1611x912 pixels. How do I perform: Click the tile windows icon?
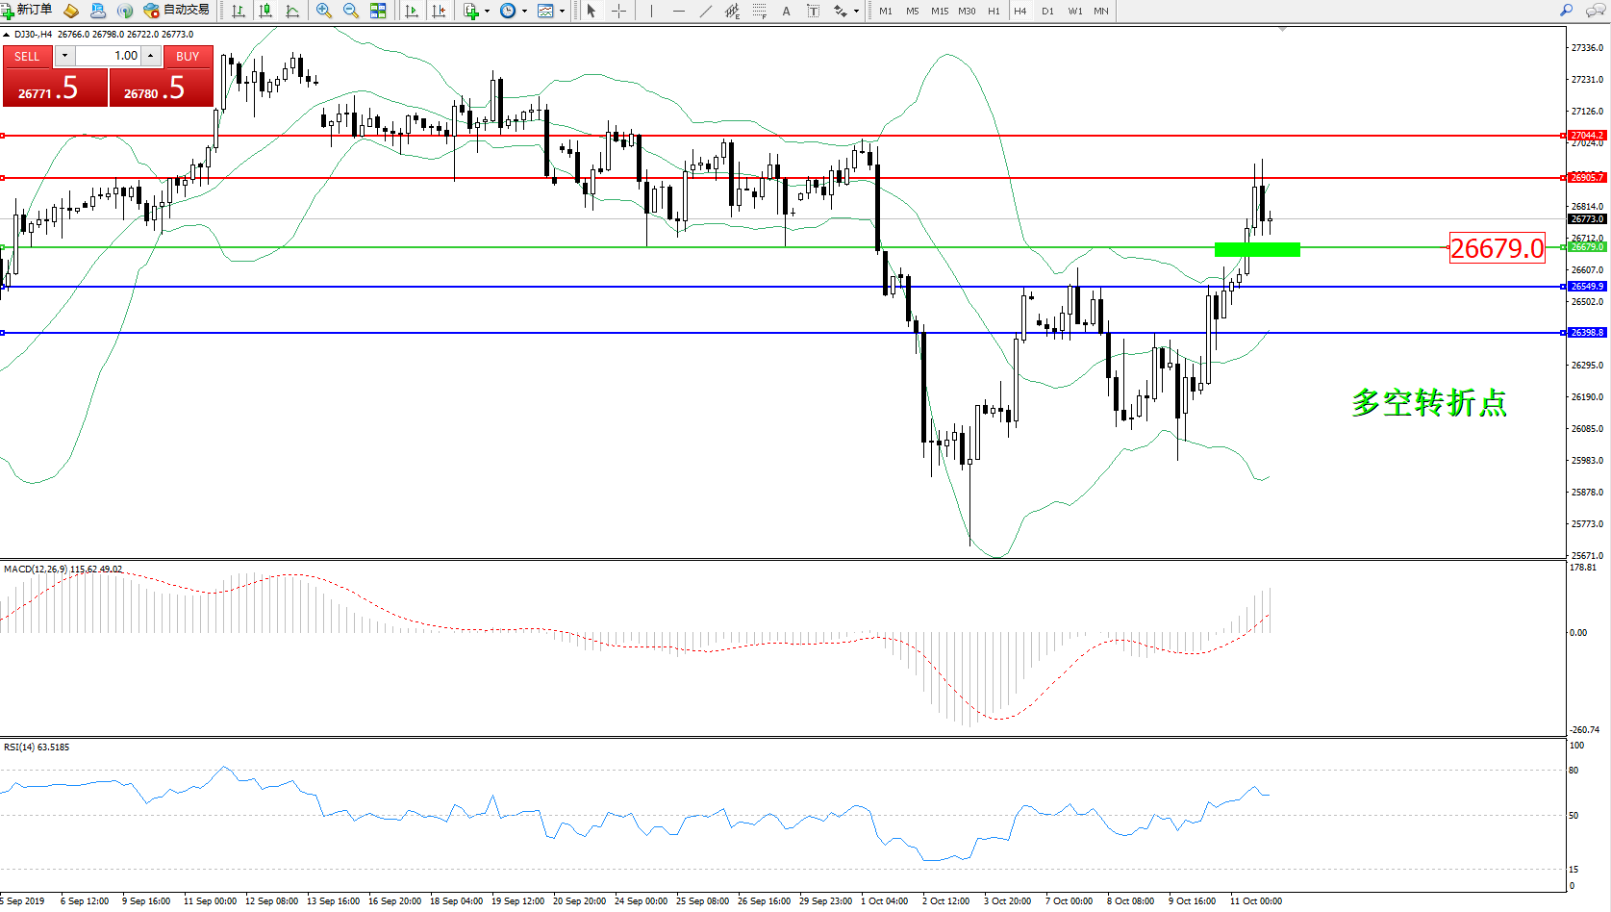pos(378,11)
